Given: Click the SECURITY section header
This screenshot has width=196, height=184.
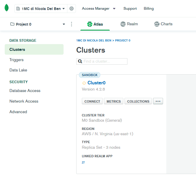Looking at the screenshot, I should [x=19, y=82].
